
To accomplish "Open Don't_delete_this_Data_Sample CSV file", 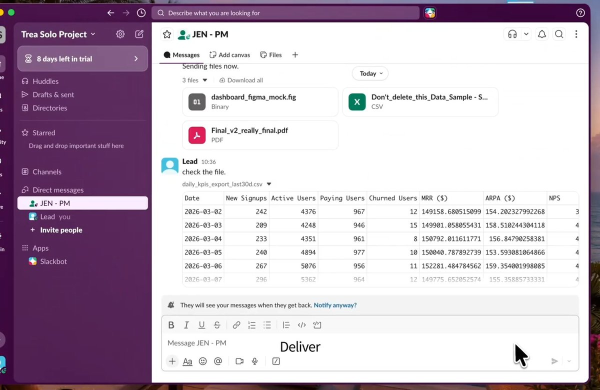I will (420, 101).
